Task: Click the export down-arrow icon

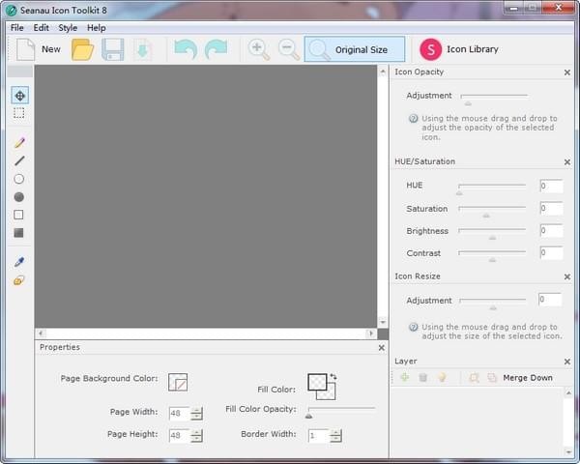Action: click(142, 49)
